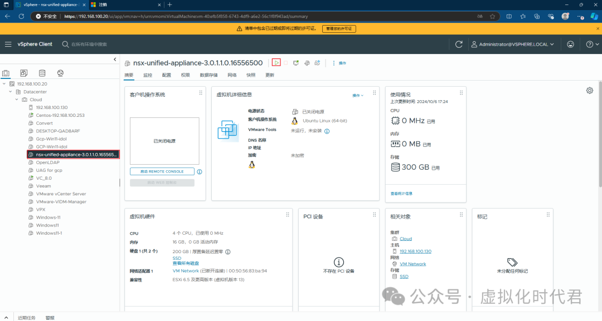
Task: Select the VC_8.0 VM in tree
Action: click(x=44, y=178)
